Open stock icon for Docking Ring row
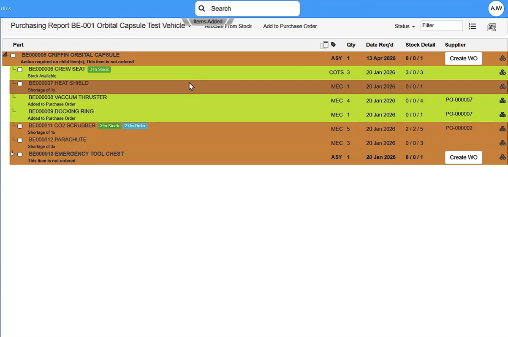508x337 pixels. (503, 115)
